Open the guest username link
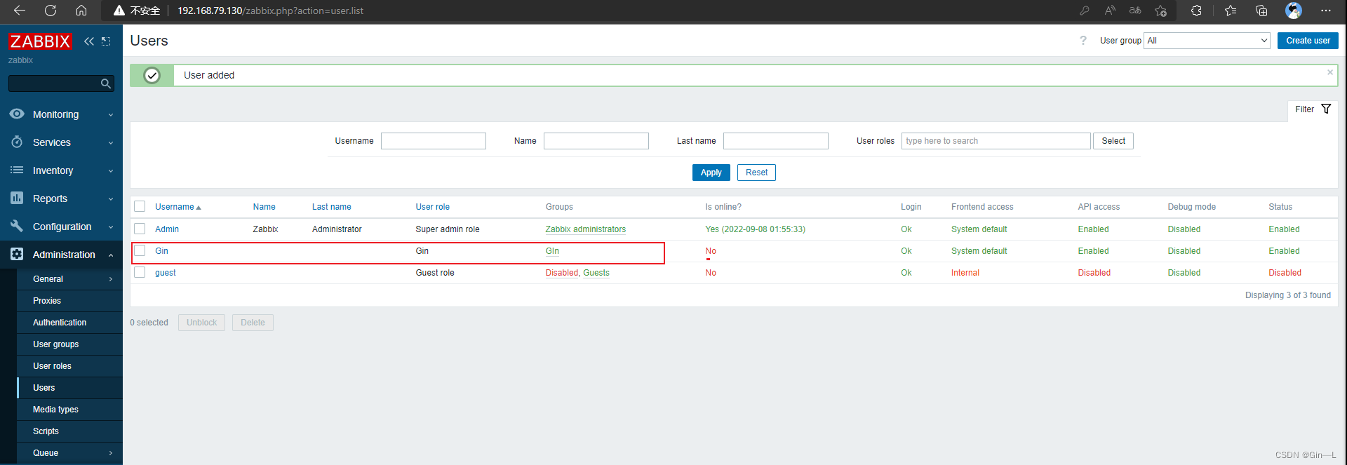 pos(166,273)
